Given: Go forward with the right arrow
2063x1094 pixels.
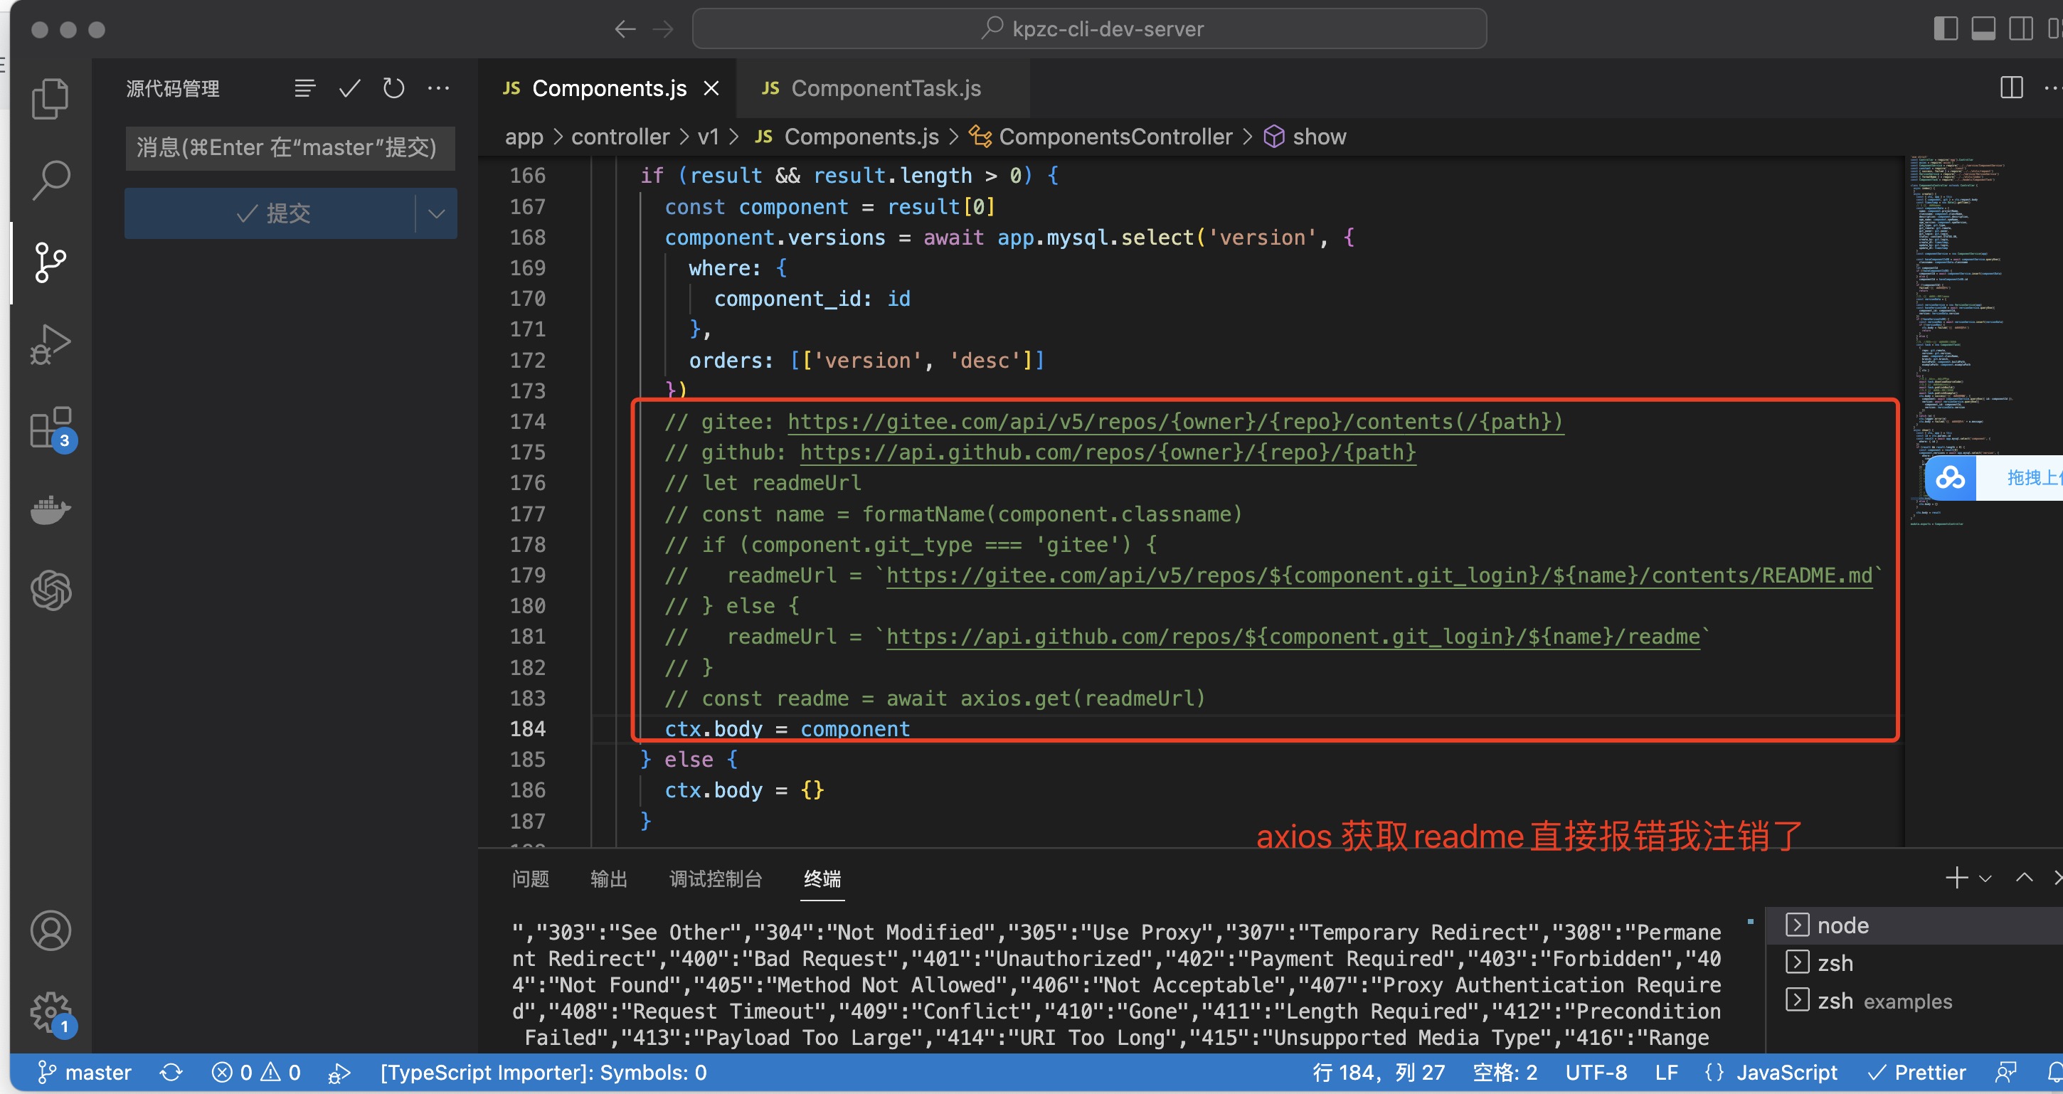Looking at the screenshot, I should point(663,30).
